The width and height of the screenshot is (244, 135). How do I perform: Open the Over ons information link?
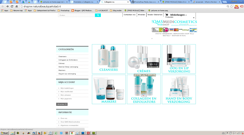tap(64, 118)
